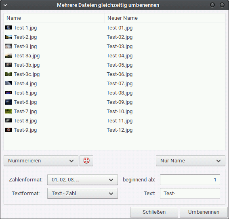Select the Test-7.jpg thumbnail icon
Viewport: 229px width, 219px height.
pos(8,111)
